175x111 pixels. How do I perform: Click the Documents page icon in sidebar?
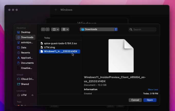19,63
